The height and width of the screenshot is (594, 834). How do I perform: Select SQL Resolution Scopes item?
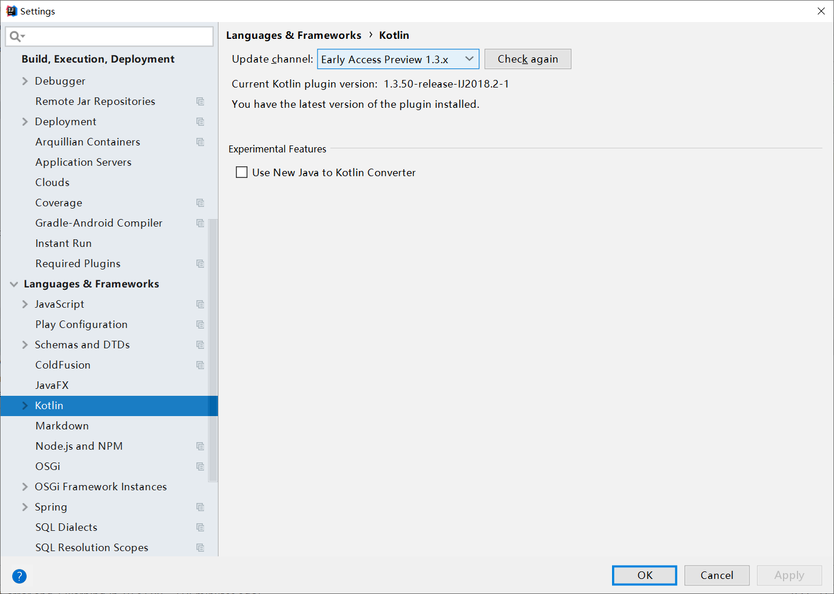click(x=92, y=548)
